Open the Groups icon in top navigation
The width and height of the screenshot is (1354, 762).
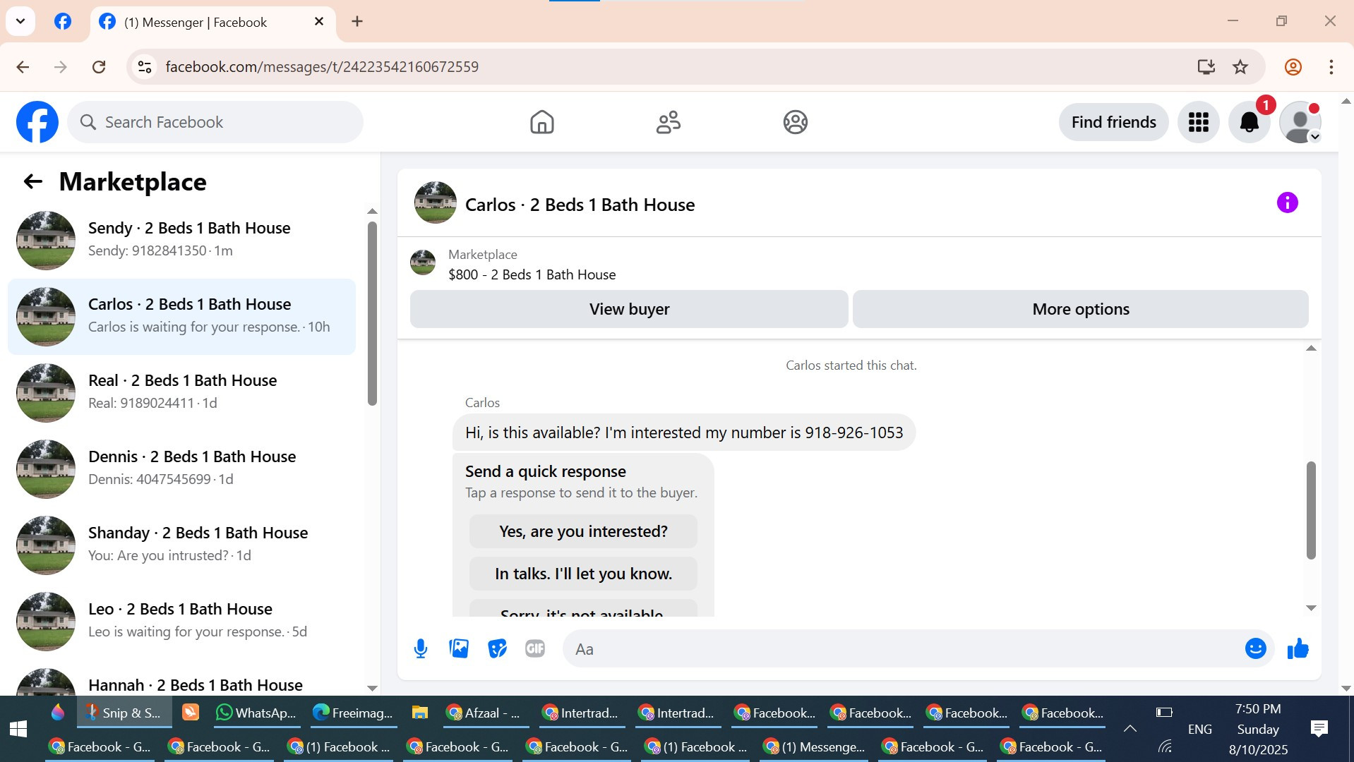[x=795, y=122]
